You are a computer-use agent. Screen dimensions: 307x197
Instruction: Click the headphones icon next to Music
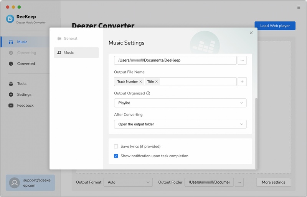pos(11,42)
